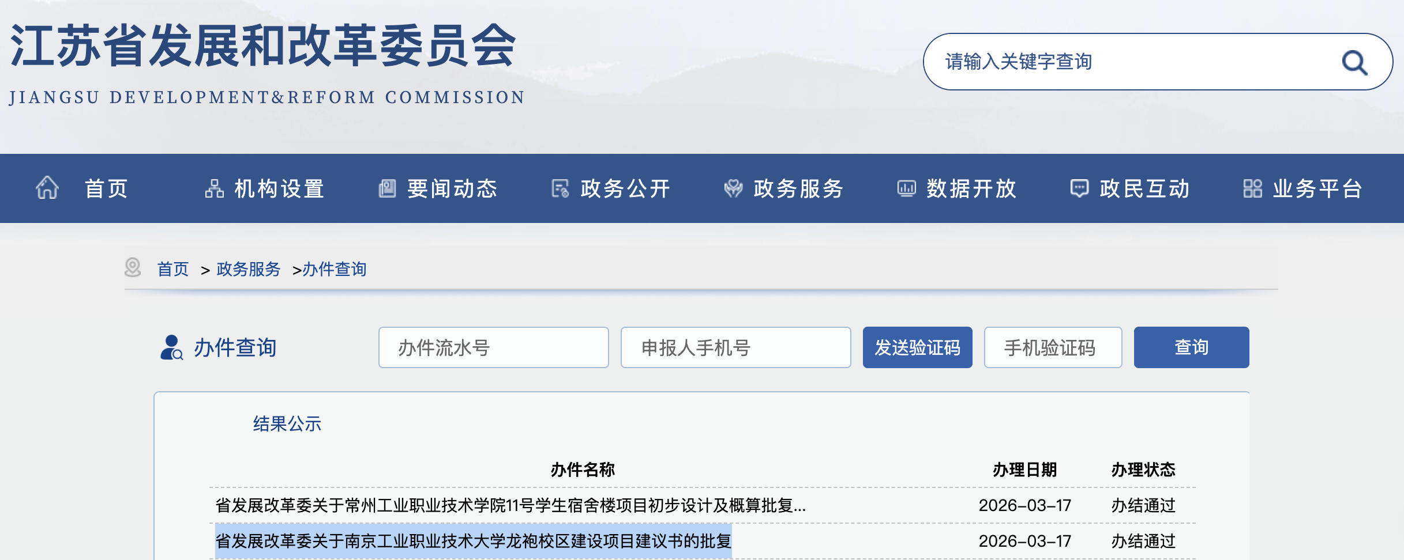Select the 政务公开 document icon
Viewport: 1404px width, 560px height.
click(558, 188)
